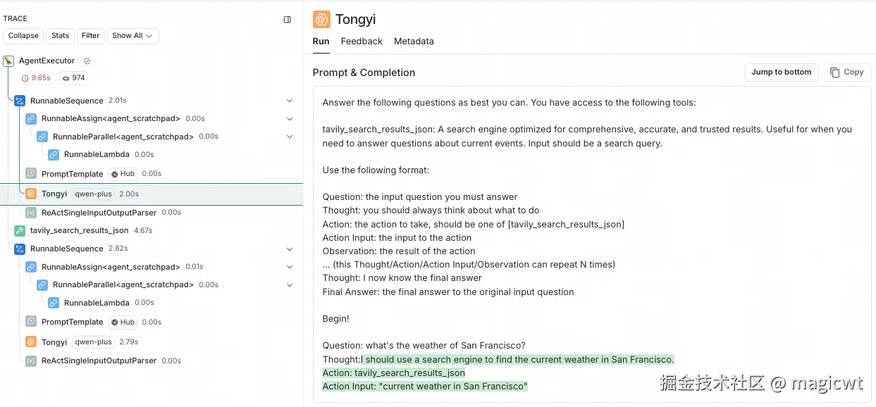Click the first RunnableLambda icon
876x407 pixels.
click(54, 154)
